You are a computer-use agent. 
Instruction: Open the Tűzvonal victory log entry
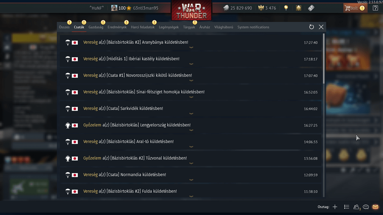pyautogui.click(x=191, y=158)
